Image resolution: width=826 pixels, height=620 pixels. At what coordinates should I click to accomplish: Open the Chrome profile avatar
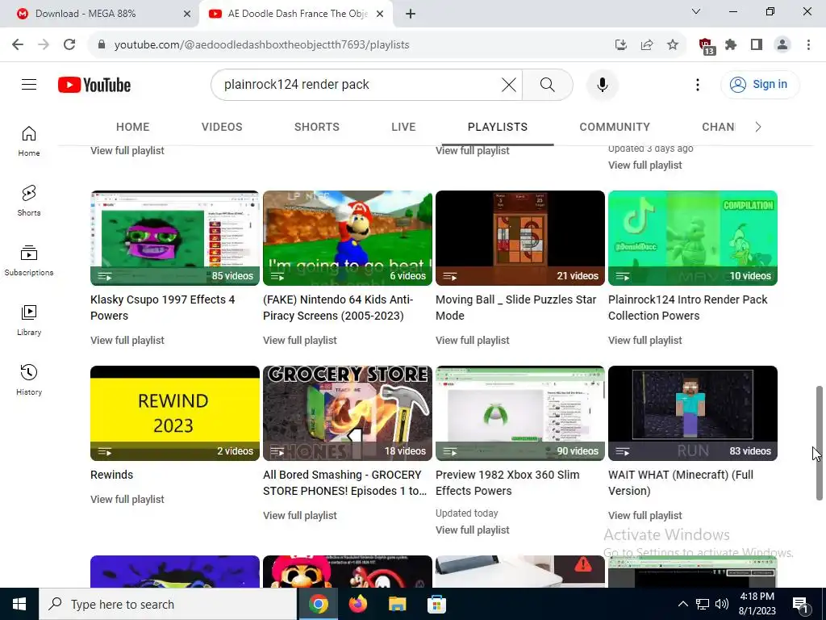[782, 44]
